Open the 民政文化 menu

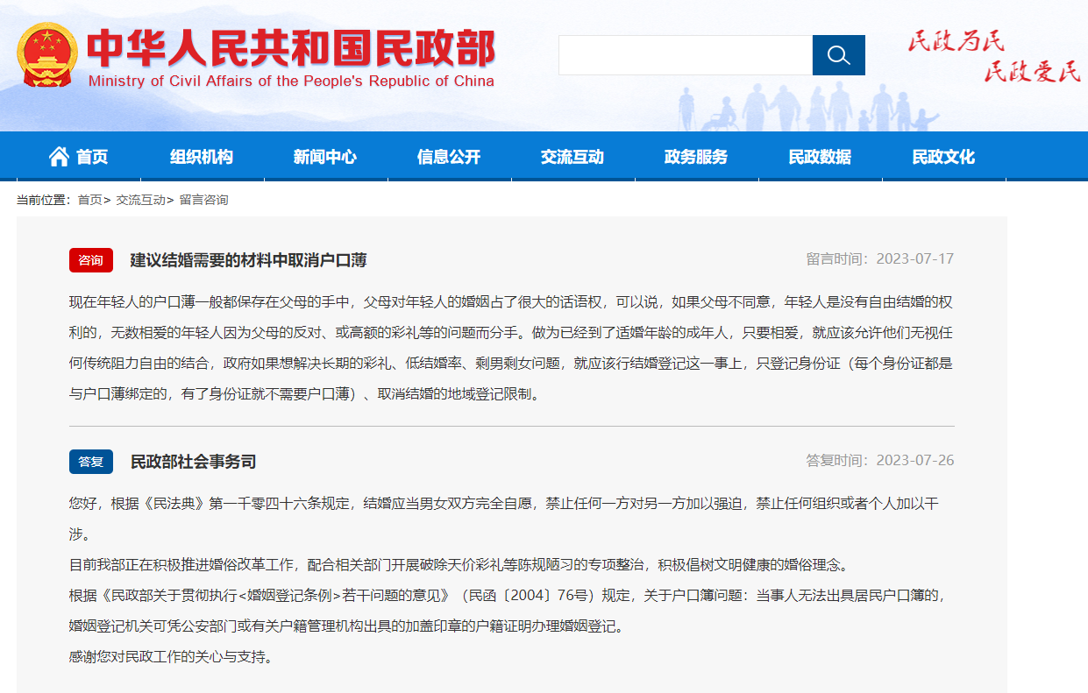click(943, 157)
